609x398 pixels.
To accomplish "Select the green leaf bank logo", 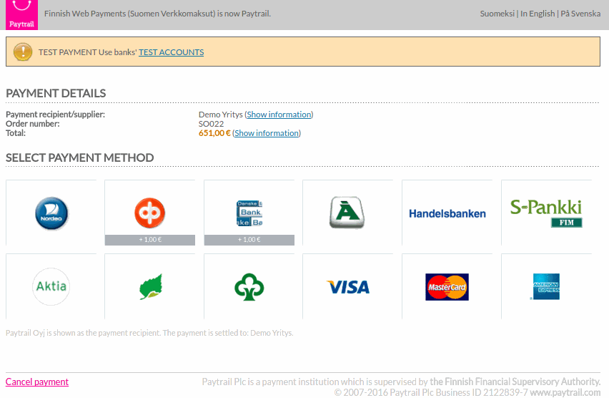I will (x=150, y=286).
